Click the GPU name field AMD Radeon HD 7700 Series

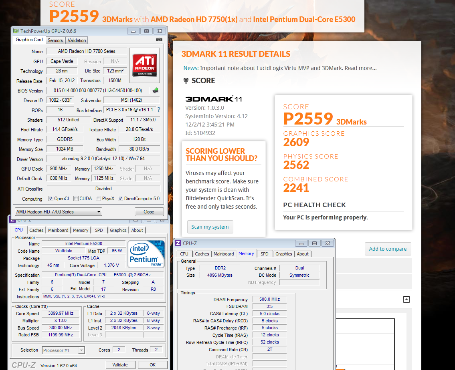coord(87,51)
